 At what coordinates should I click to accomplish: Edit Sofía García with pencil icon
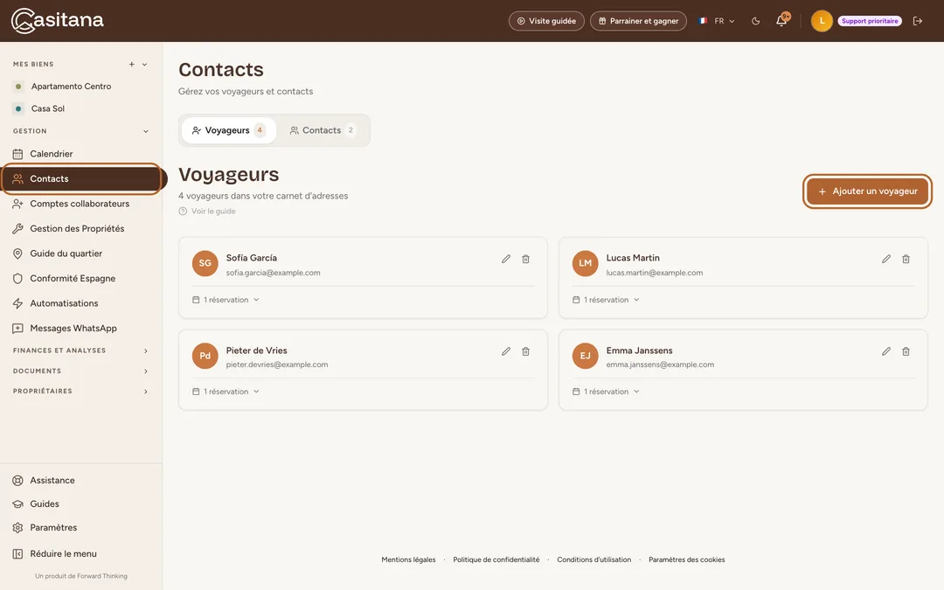506,259
